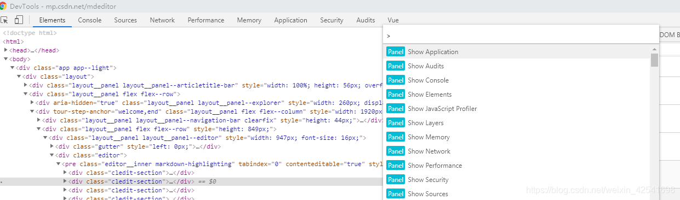Click the command menu scrollbar up arrow
Image resolution: width=680 pixels, height=200 pixels.
pos(654,49)
